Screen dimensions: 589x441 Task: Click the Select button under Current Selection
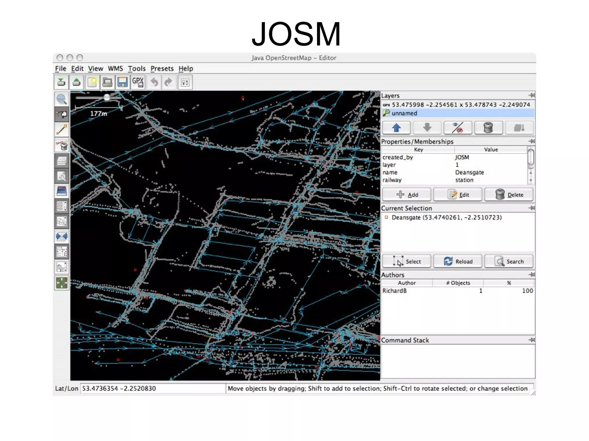(x=407, y=261)
